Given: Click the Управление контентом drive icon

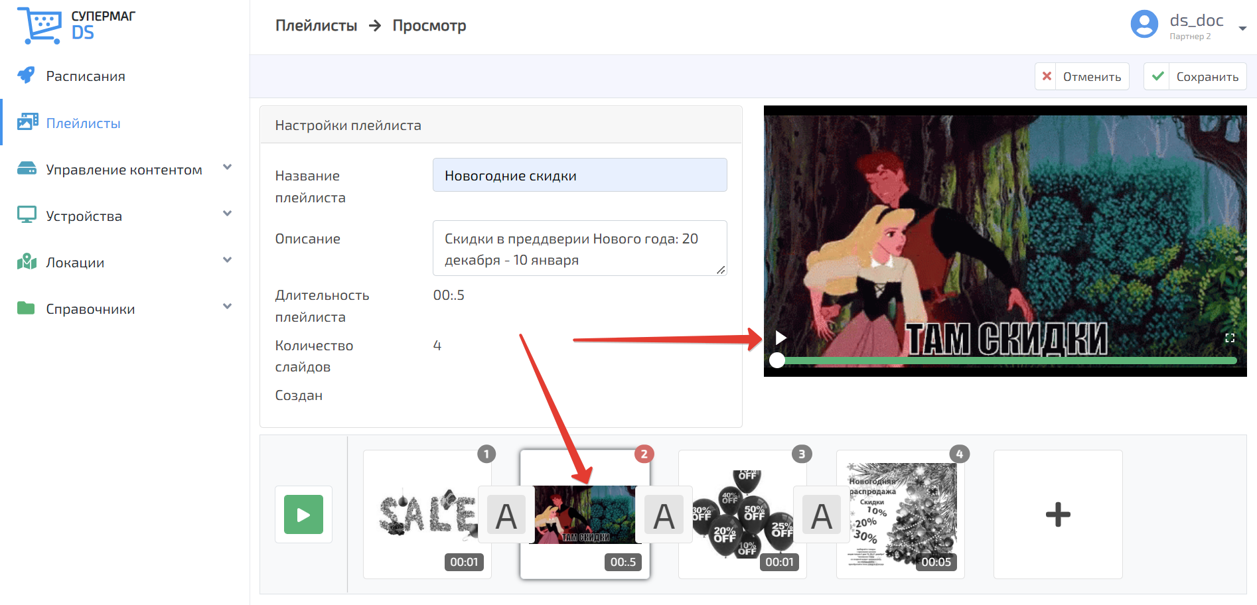Looking at the screenshot, I should (27, 168).
